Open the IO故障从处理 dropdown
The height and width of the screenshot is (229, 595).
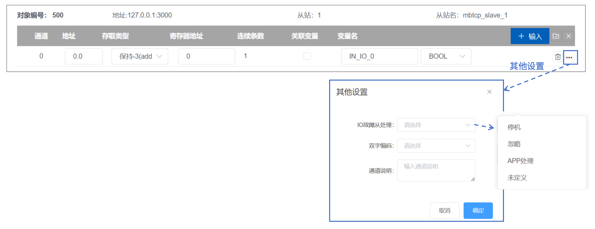[x=436, y=125]
